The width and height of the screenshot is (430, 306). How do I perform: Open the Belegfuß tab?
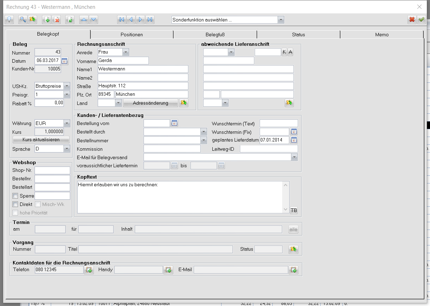[215, 35]
